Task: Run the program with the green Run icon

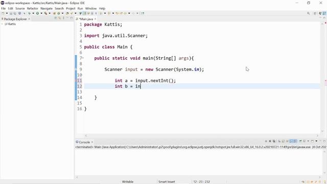Action: (37, 13)
